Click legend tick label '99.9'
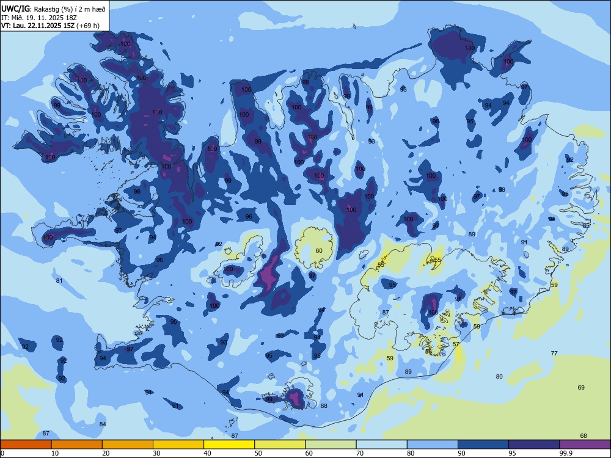 (565, 453)
